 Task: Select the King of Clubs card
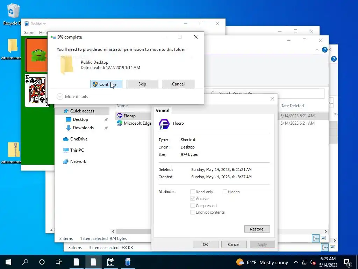pyautogui.click(x=36, y=90)
